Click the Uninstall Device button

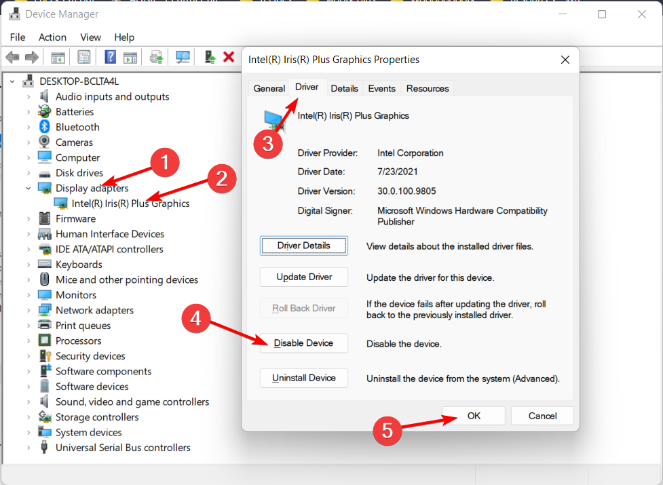point(303,378)
